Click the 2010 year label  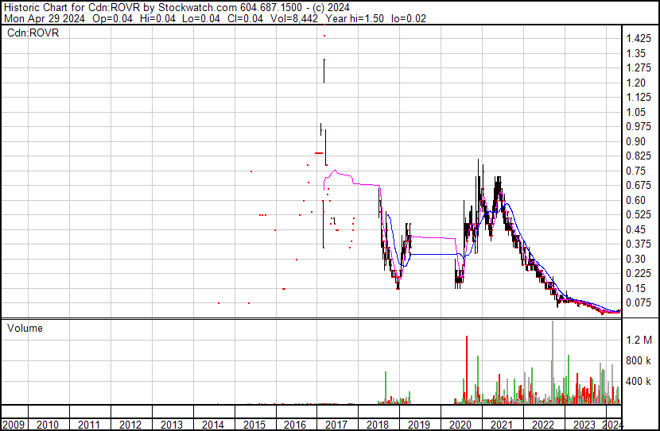(48, 425)
